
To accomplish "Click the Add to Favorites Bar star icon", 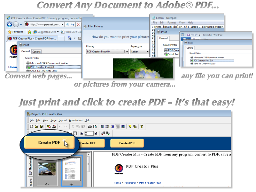I will coord(29,32).
